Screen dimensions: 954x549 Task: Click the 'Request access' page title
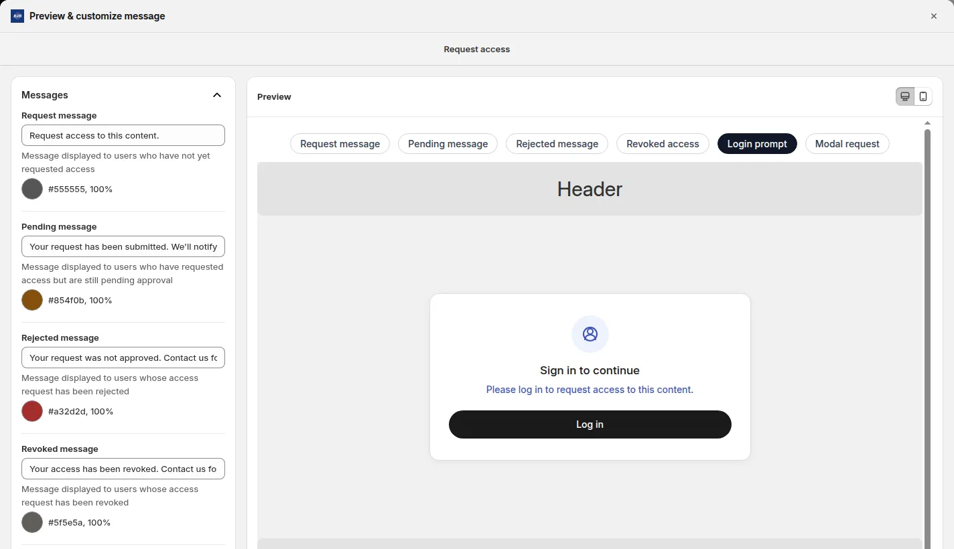[x=477, y=50]
